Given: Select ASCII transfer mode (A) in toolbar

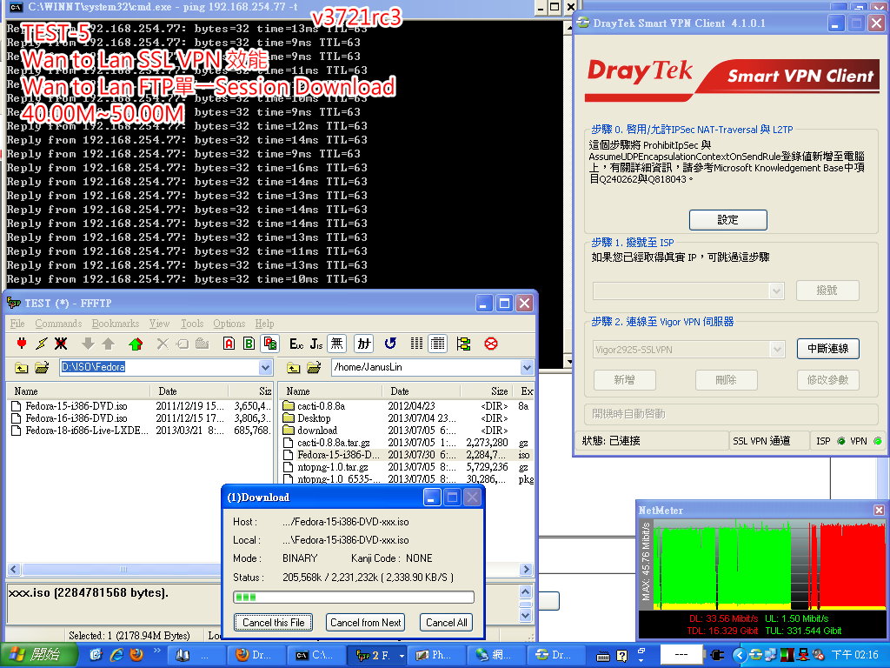Looking at the screenshot, I should pyautogui.click(x=229, y=344).
